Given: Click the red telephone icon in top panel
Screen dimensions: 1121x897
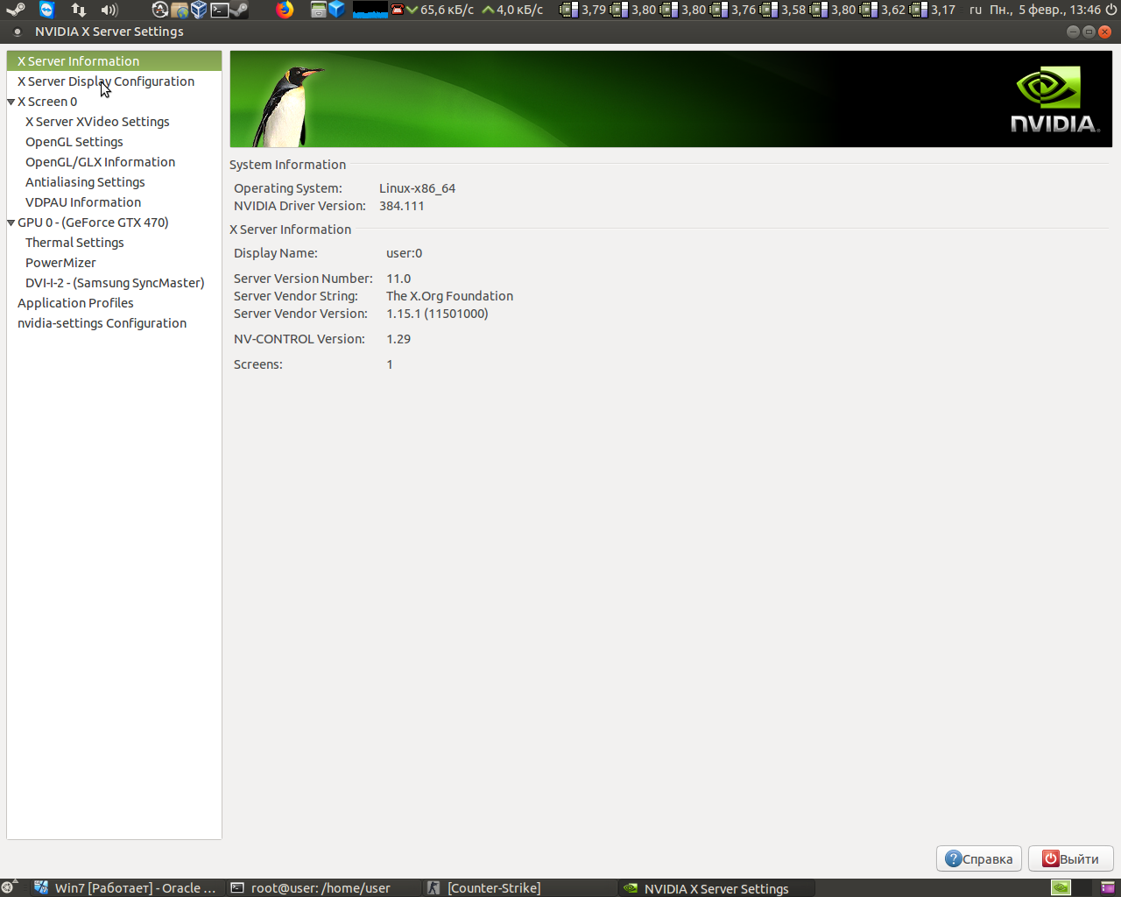Looking at the screenshot, I should pyautogui.click(x=398, y=10).
